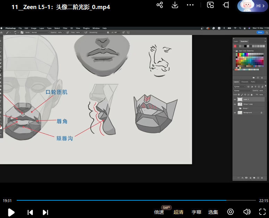Click the 字幕 subtitles button

coord(196,212)
